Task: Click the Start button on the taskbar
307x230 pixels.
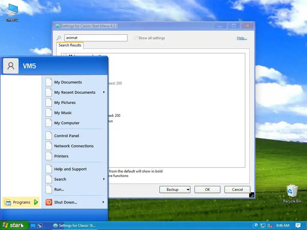Action: point(14,225)
